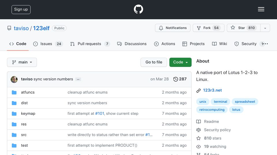Switch to the Pull requests tab
The height and width of the screenshot is (155, 277).
90,44
